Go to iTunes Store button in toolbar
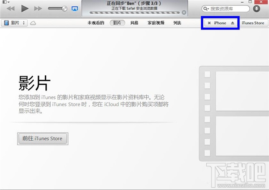The height and width of the screenshot is (190, 269). point(253,23)
